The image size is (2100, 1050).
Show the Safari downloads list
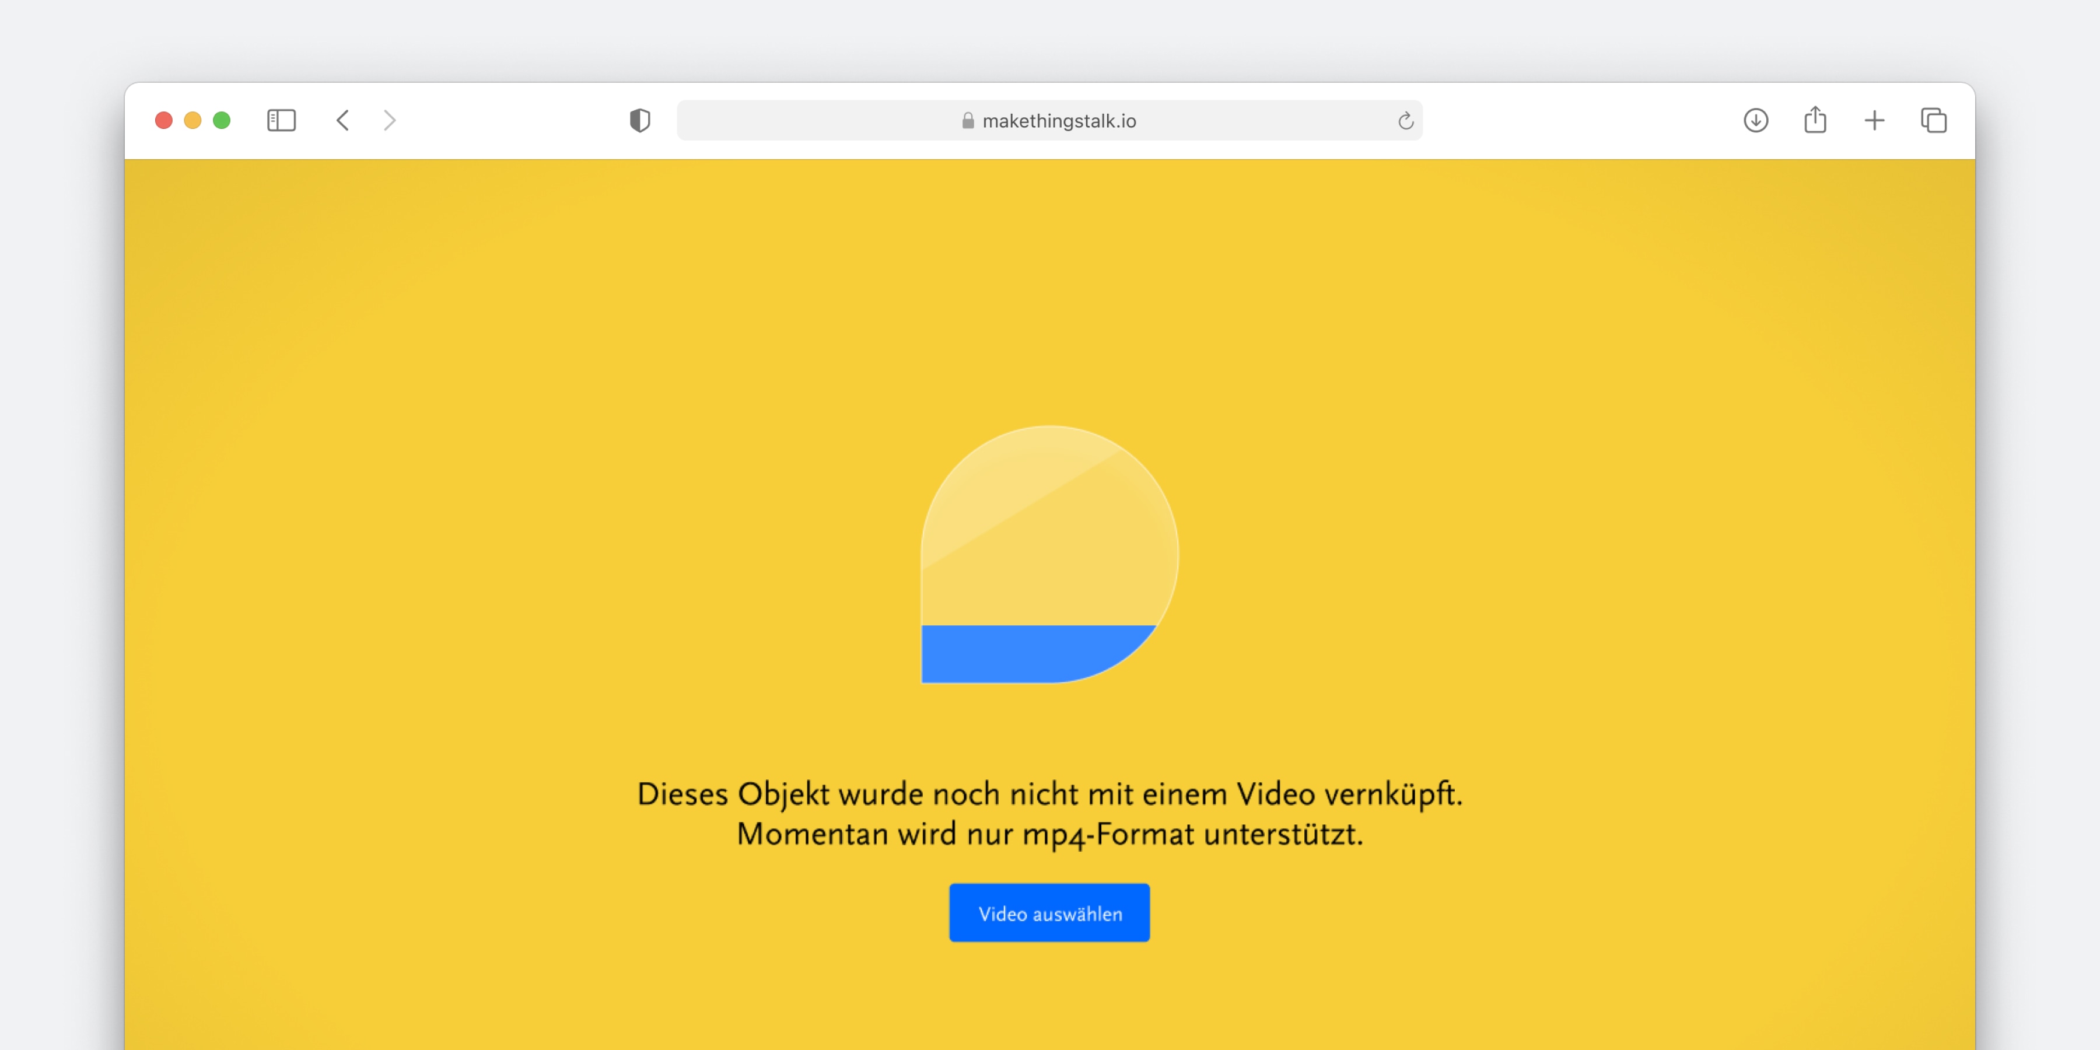coord(1755,121)
